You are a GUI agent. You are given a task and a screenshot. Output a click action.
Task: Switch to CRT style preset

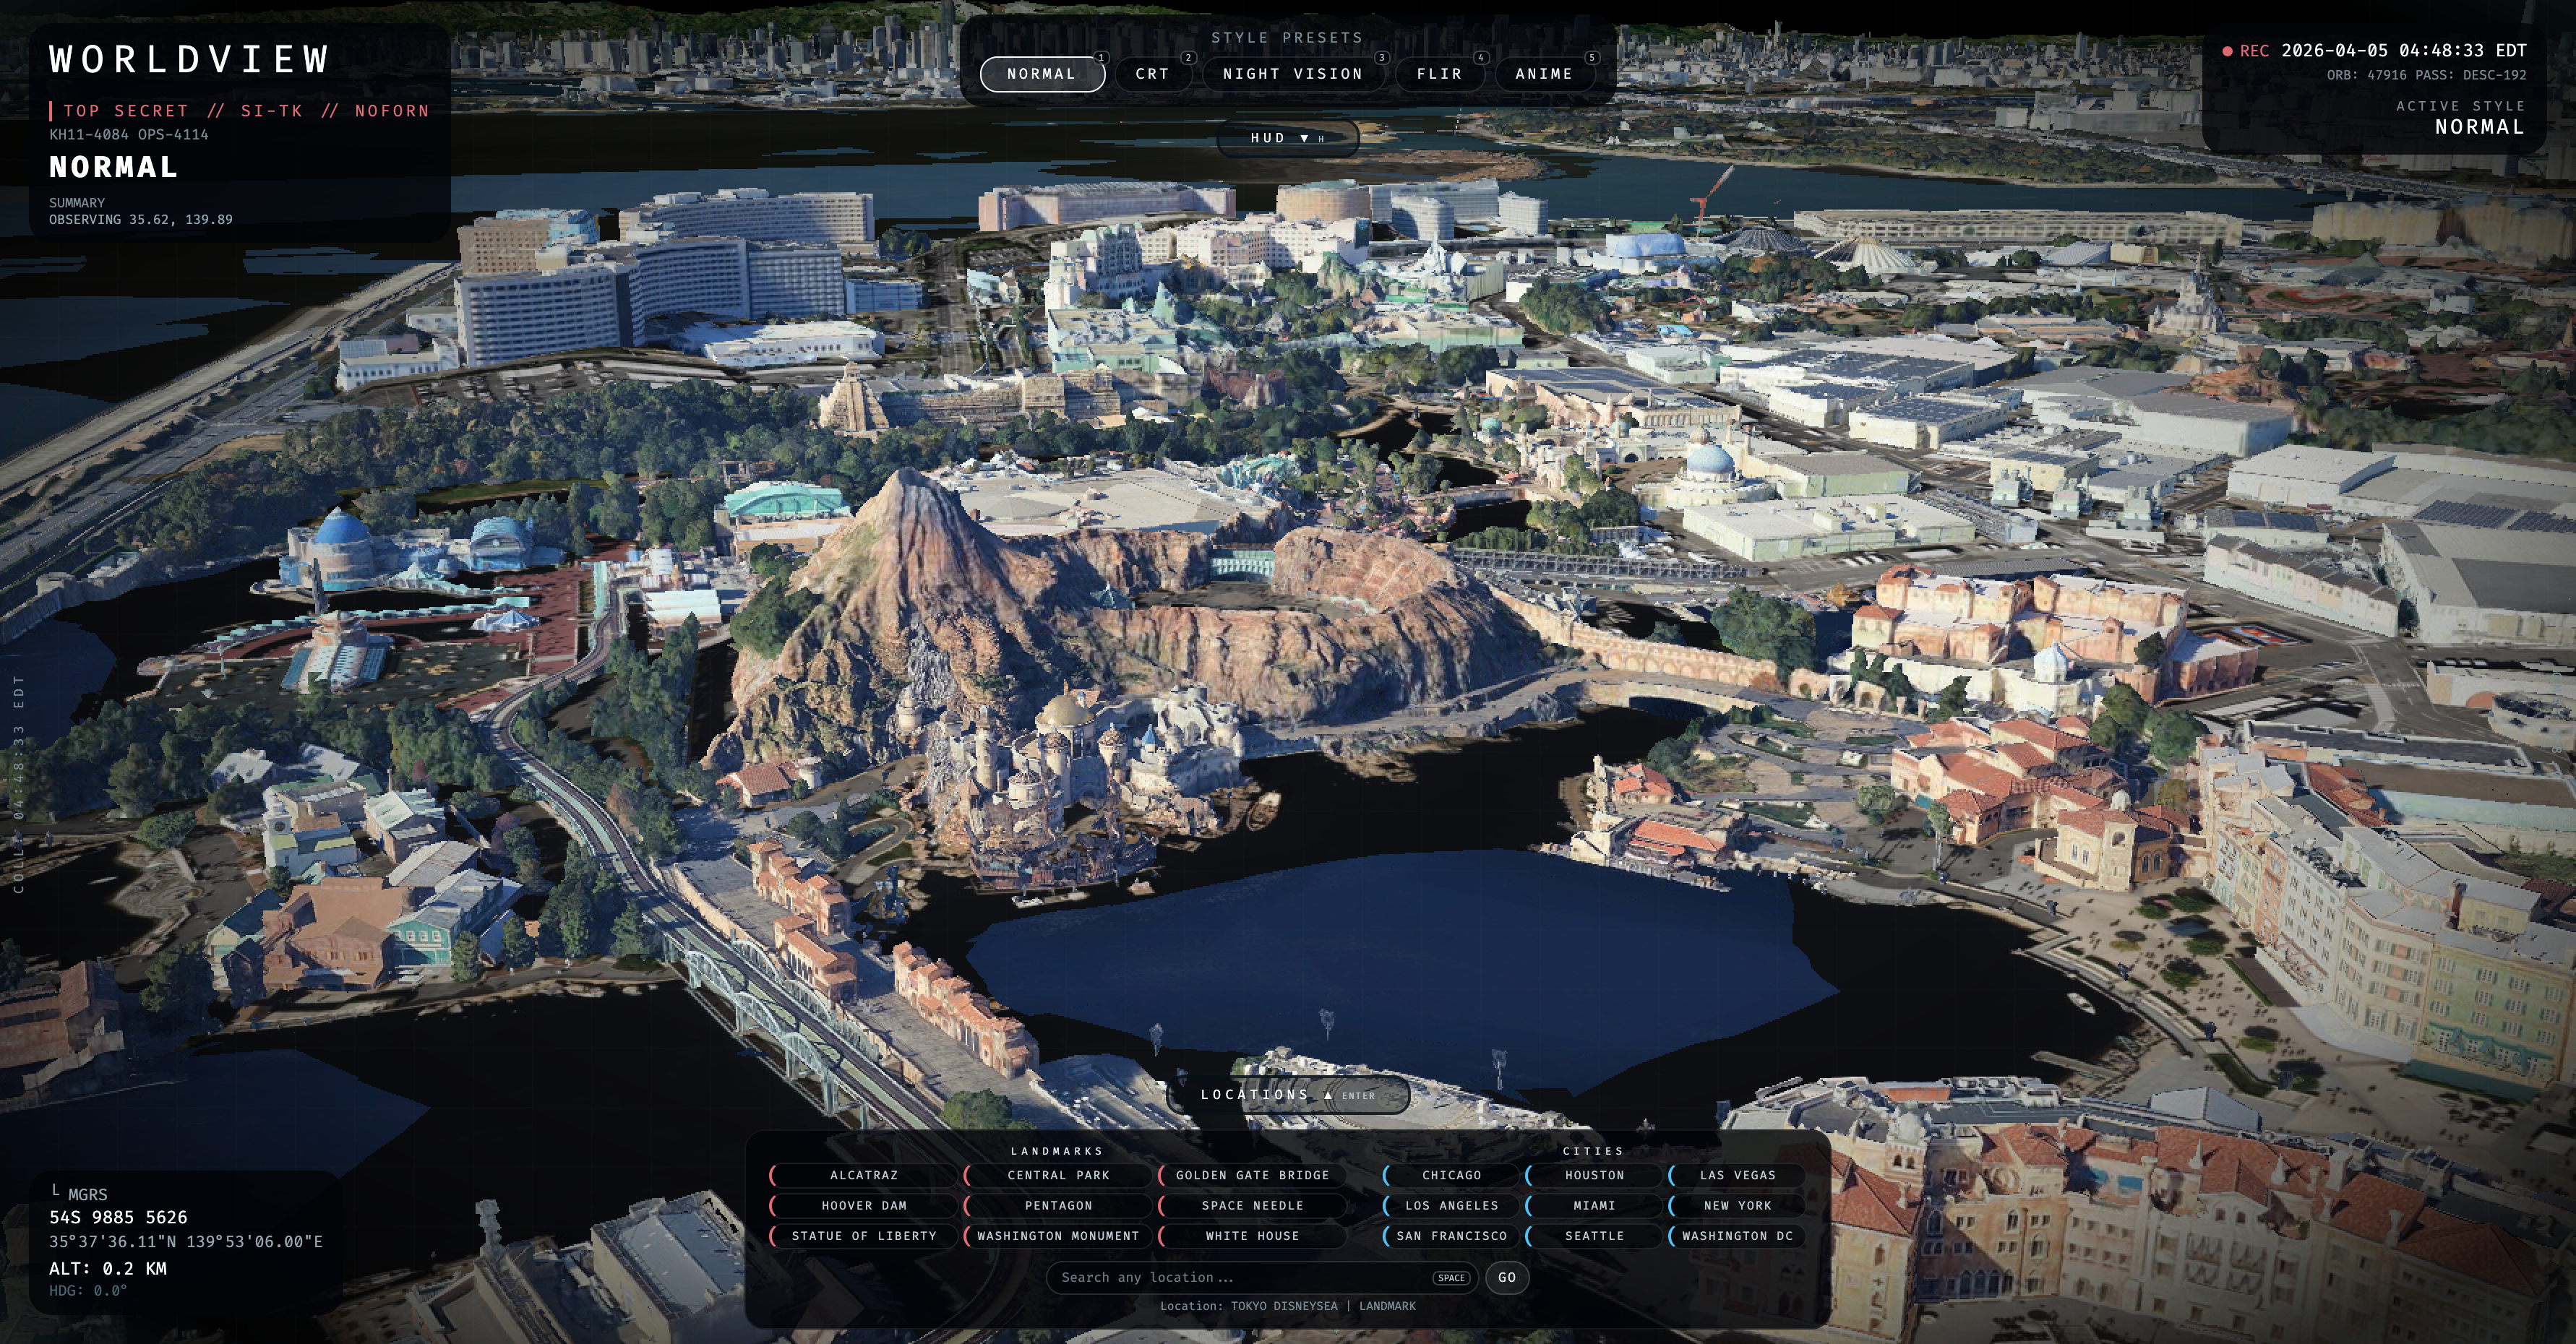(1152, 74)
